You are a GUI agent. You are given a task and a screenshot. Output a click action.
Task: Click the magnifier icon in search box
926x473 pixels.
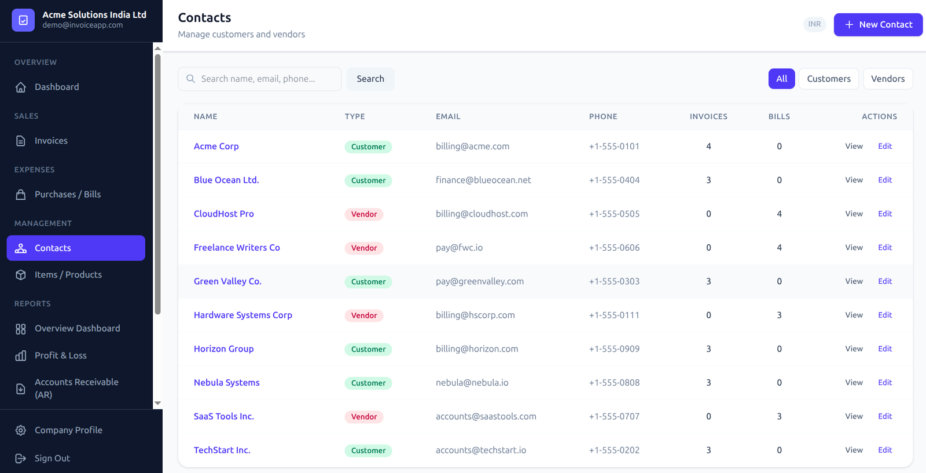[x=190, y=79]
